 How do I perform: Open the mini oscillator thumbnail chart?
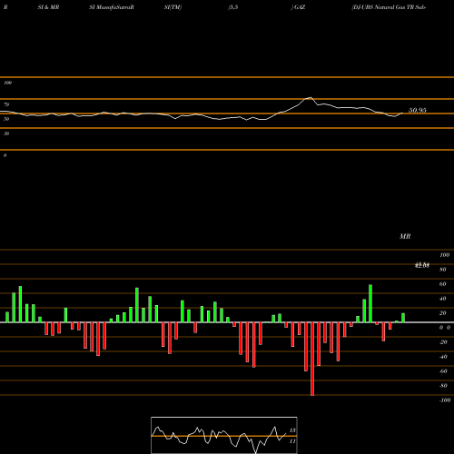tap(224, 435)
